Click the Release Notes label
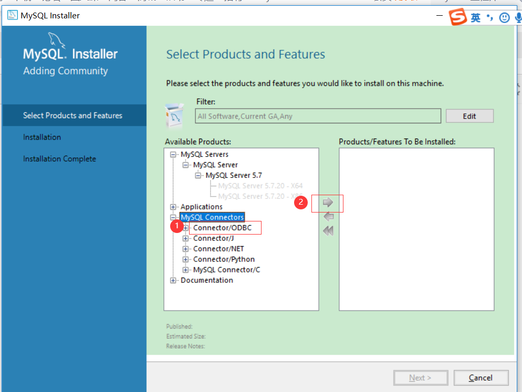This screenshot has width=522, height=392. coord(185,346)
